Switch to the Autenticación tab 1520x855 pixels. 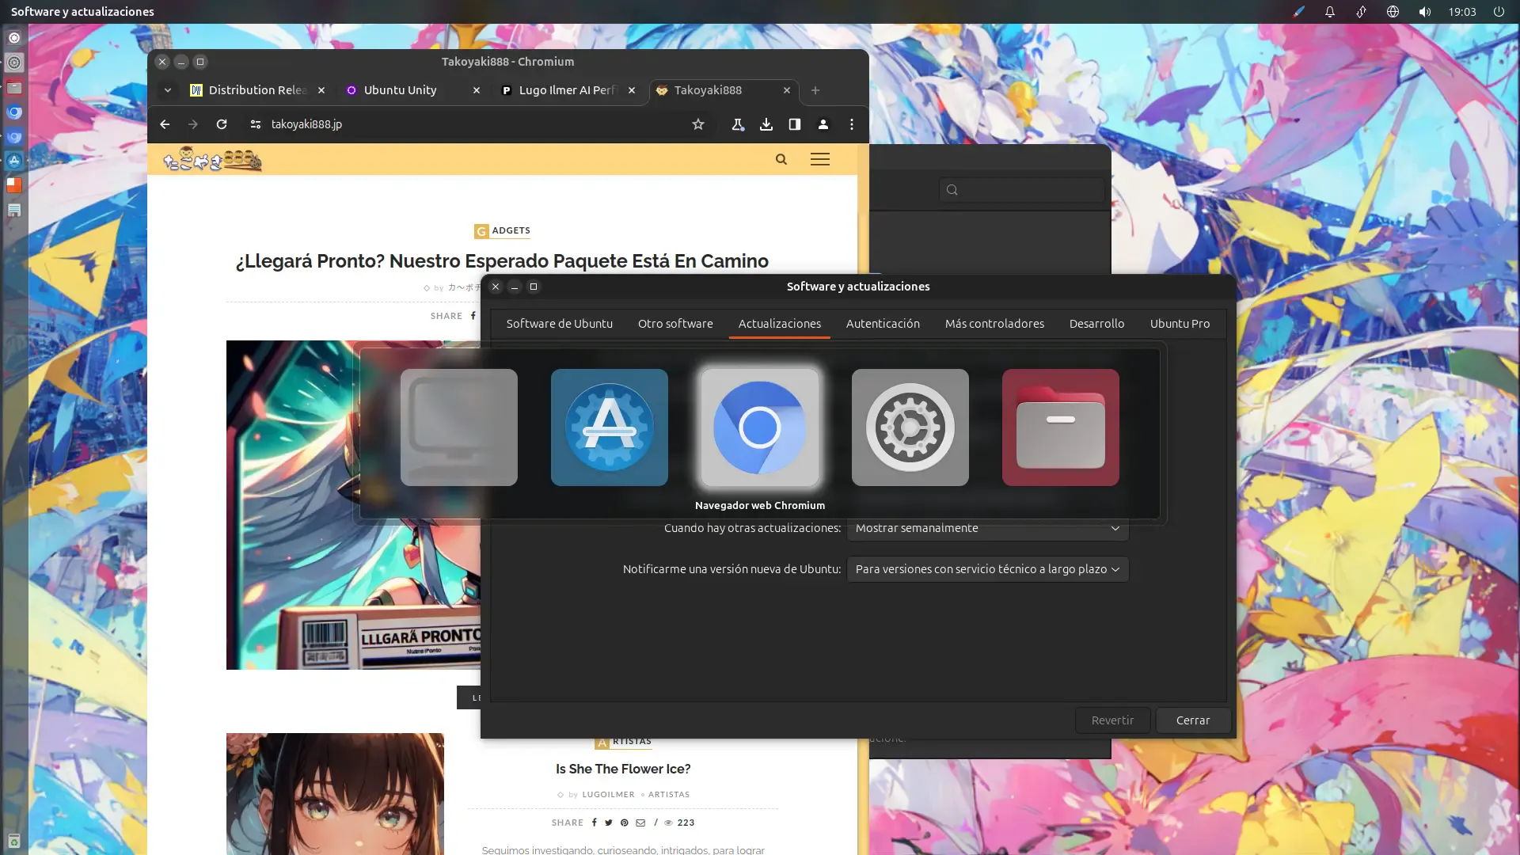(x=883, y=324)
